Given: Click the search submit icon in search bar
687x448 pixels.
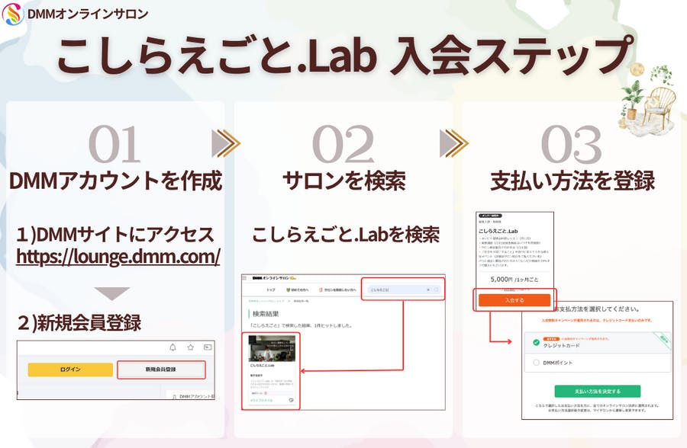Looking at the screenshot, I should pyautogui.click(x=437, y=290).
